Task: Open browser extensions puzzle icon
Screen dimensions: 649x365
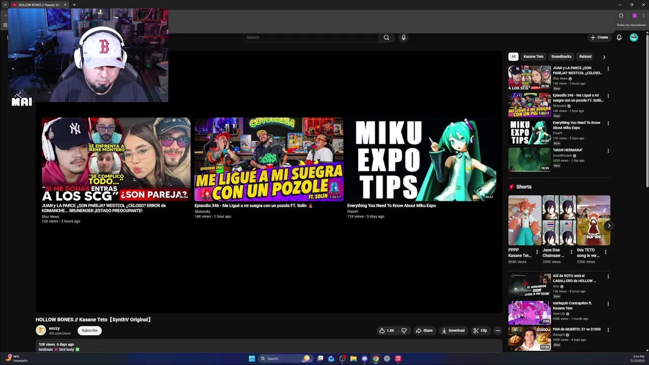Action: click(621, 16)
